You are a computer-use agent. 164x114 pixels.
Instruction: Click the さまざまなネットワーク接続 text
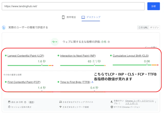(x=76, y=107)
